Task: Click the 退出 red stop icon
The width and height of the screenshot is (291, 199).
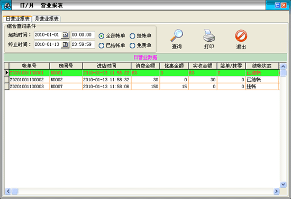Action: (x=241, y=35)
